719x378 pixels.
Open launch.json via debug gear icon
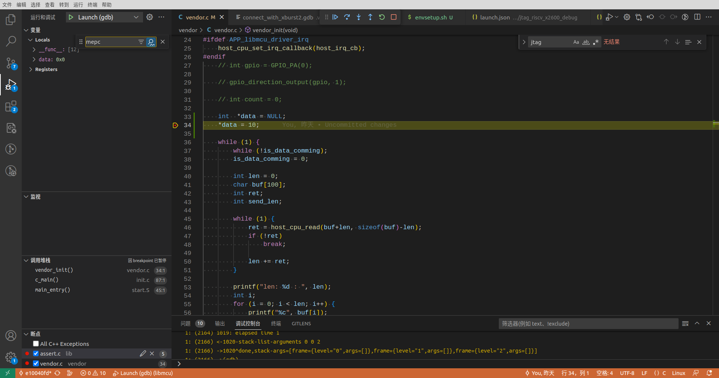coord(149,17)
